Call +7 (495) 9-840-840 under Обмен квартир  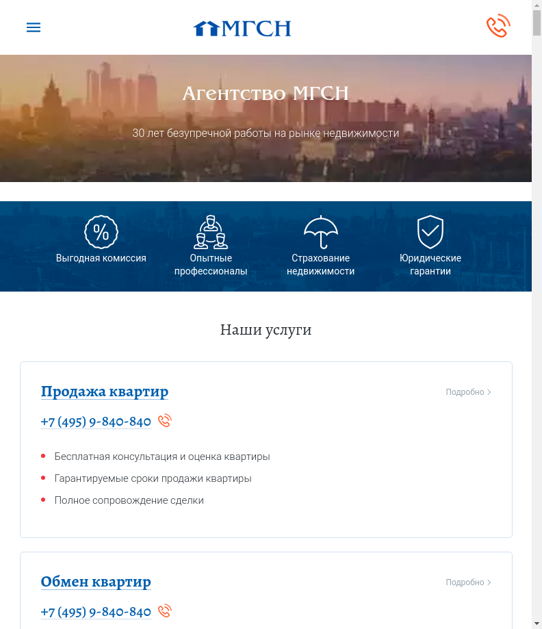[96, 612]
